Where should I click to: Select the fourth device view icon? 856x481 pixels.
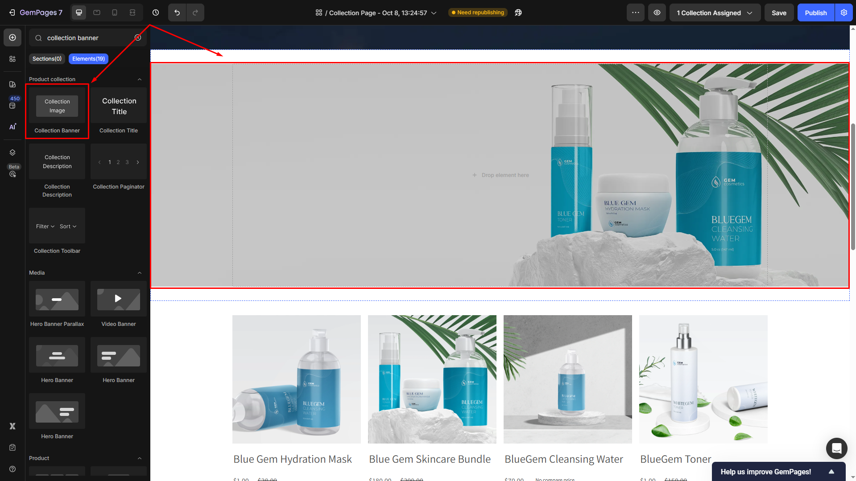(132, 12)
